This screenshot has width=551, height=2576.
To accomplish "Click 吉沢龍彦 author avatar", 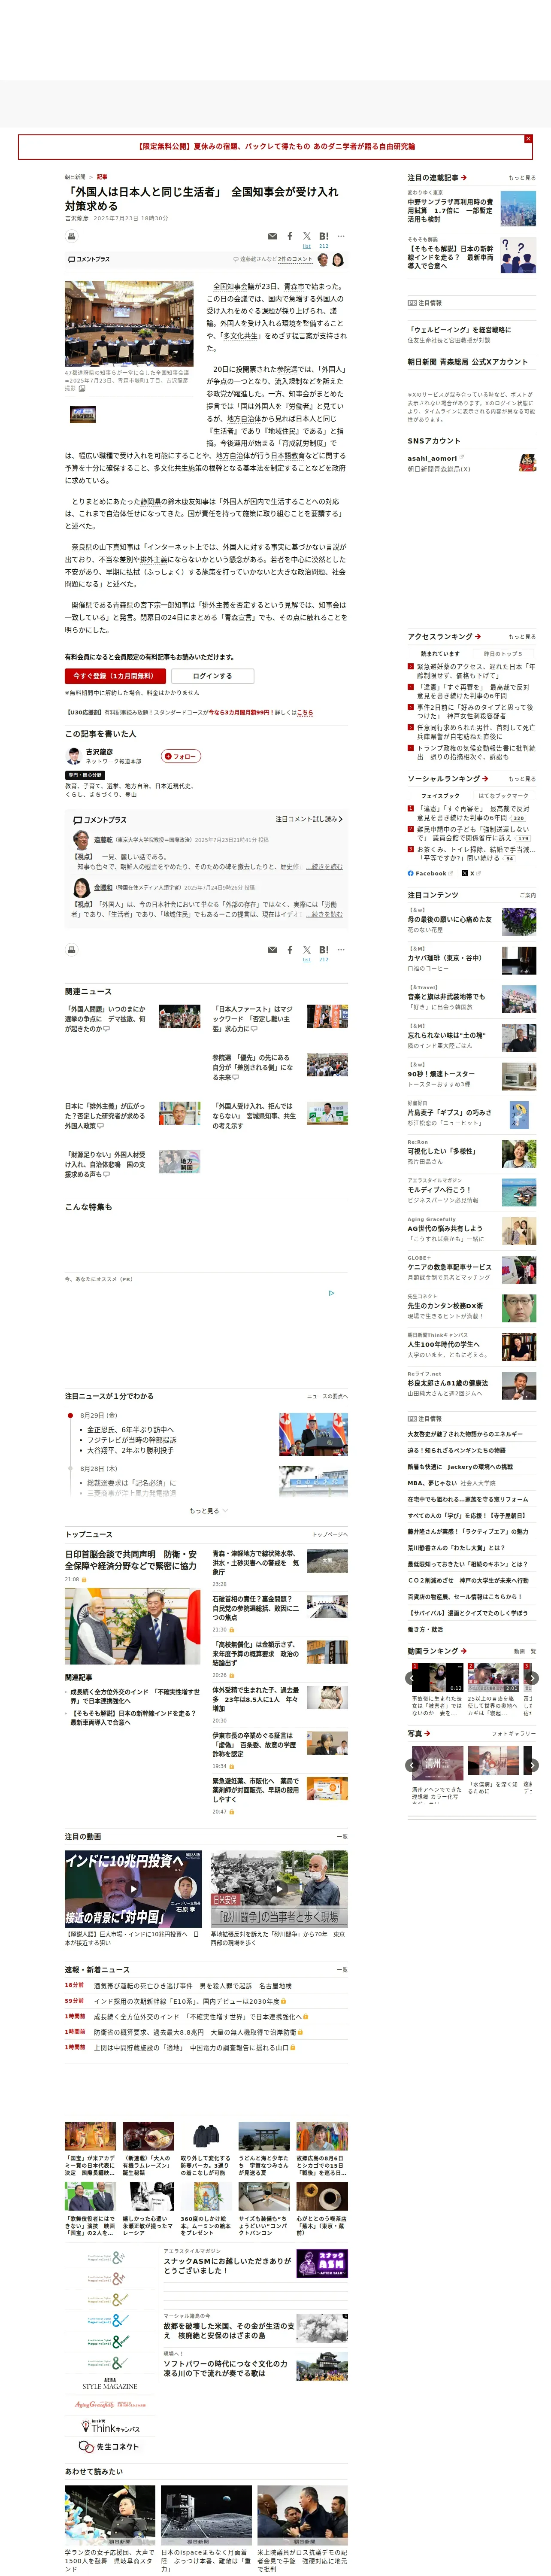I will pos(73,756).
